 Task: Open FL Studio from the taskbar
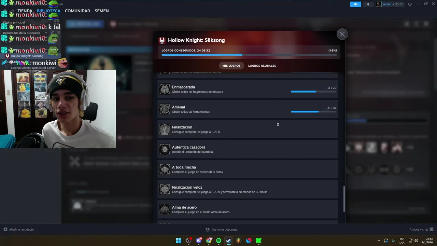(238, 241)
